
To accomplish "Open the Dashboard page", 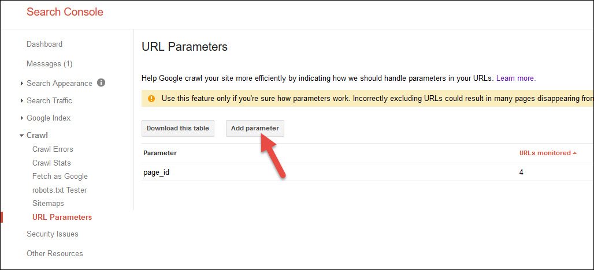I will click(44, 44).
